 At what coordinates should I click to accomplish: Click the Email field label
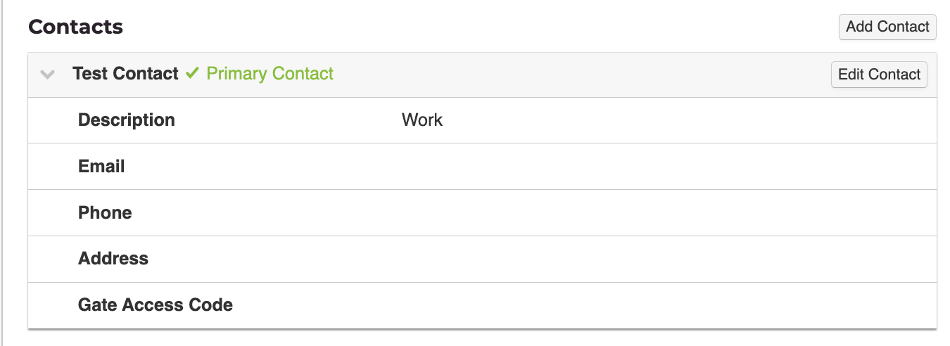coord(101,167)
